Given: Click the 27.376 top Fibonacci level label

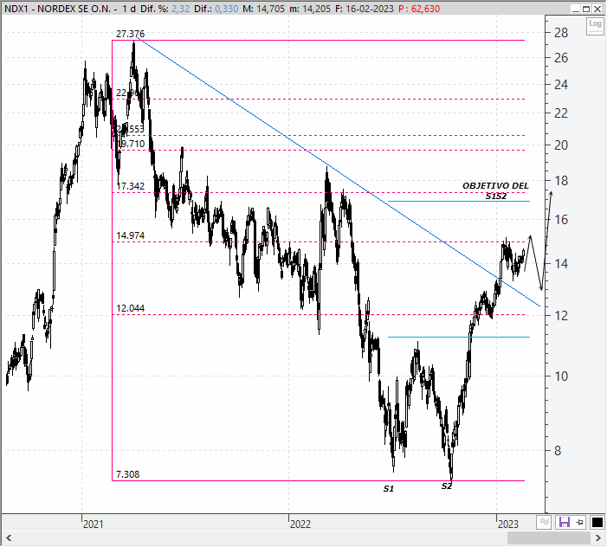Looking at the screenshot, I should pos(130,34).
